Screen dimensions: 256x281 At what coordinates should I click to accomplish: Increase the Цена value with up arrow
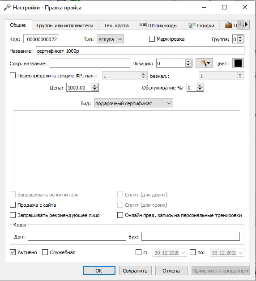click(95, 86)
